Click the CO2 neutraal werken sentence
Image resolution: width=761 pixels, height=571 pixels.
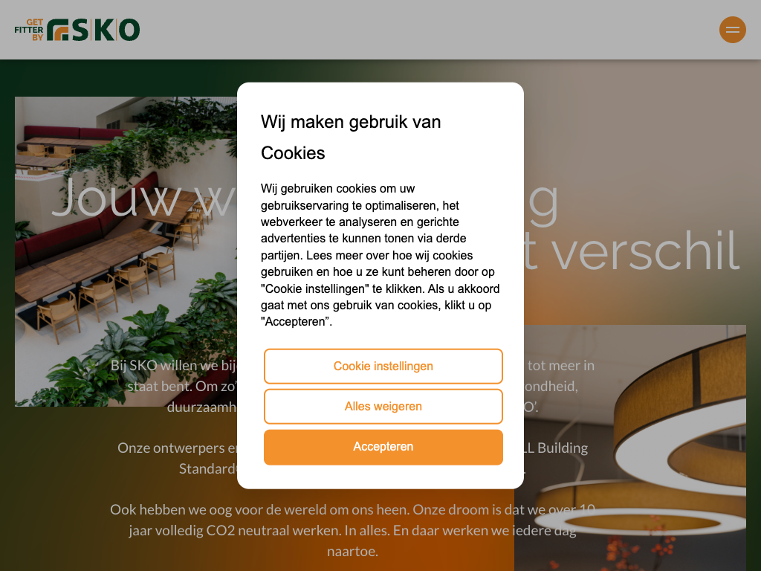click(x=352, y=530)
